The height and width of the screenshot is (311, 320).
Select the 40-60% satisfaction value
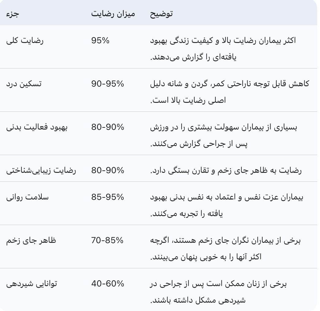click(x=108, y=284)
